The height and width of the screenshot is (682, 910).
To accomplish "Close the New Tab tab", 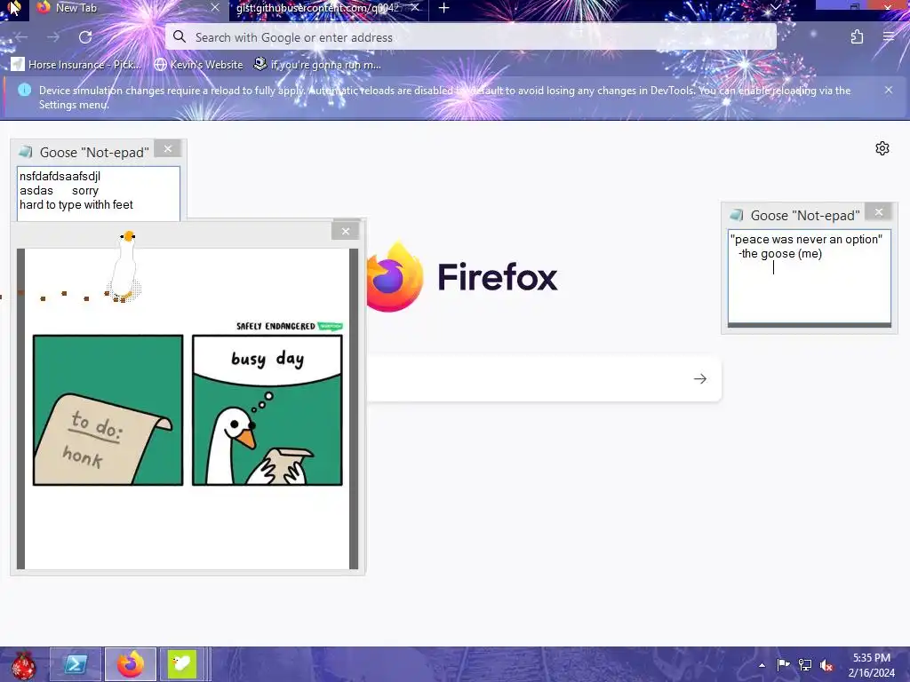I will (x=215, y=7).
